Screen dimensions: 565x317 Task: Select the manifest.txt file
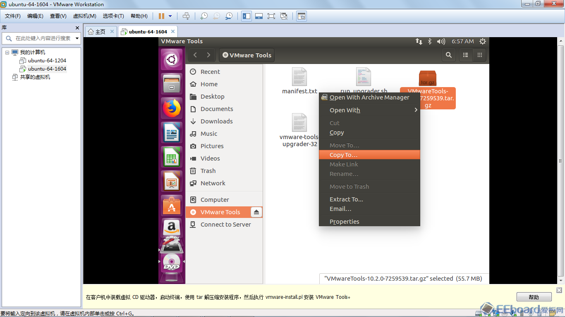point(299,81)
